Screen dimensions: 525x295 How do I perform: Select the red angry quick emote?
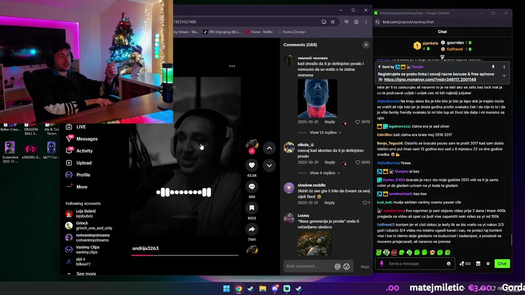(x=394, y=252)
